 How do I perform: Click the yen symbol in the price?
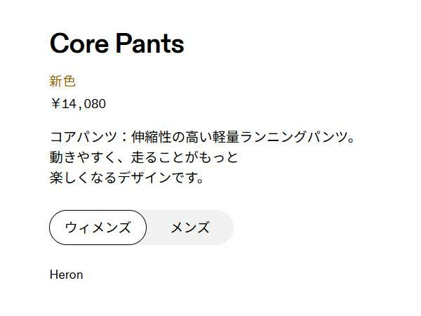55,104
